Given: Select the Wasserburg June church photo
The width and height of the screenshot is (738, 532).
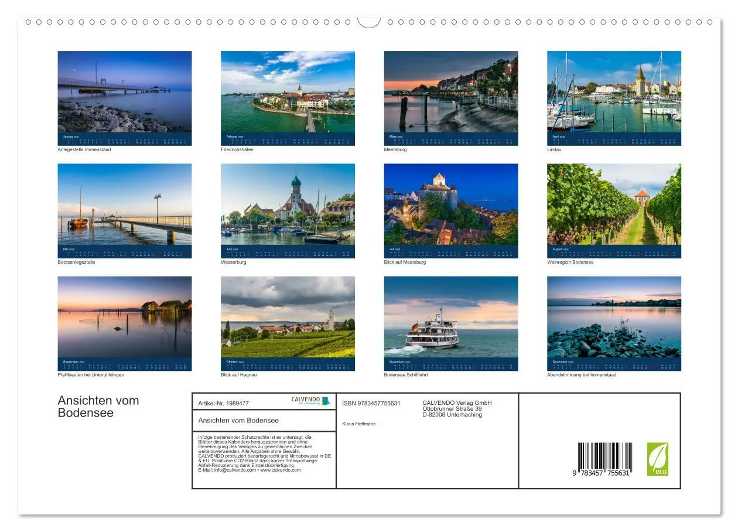Looking at the screenshot, I should (288, 204).
